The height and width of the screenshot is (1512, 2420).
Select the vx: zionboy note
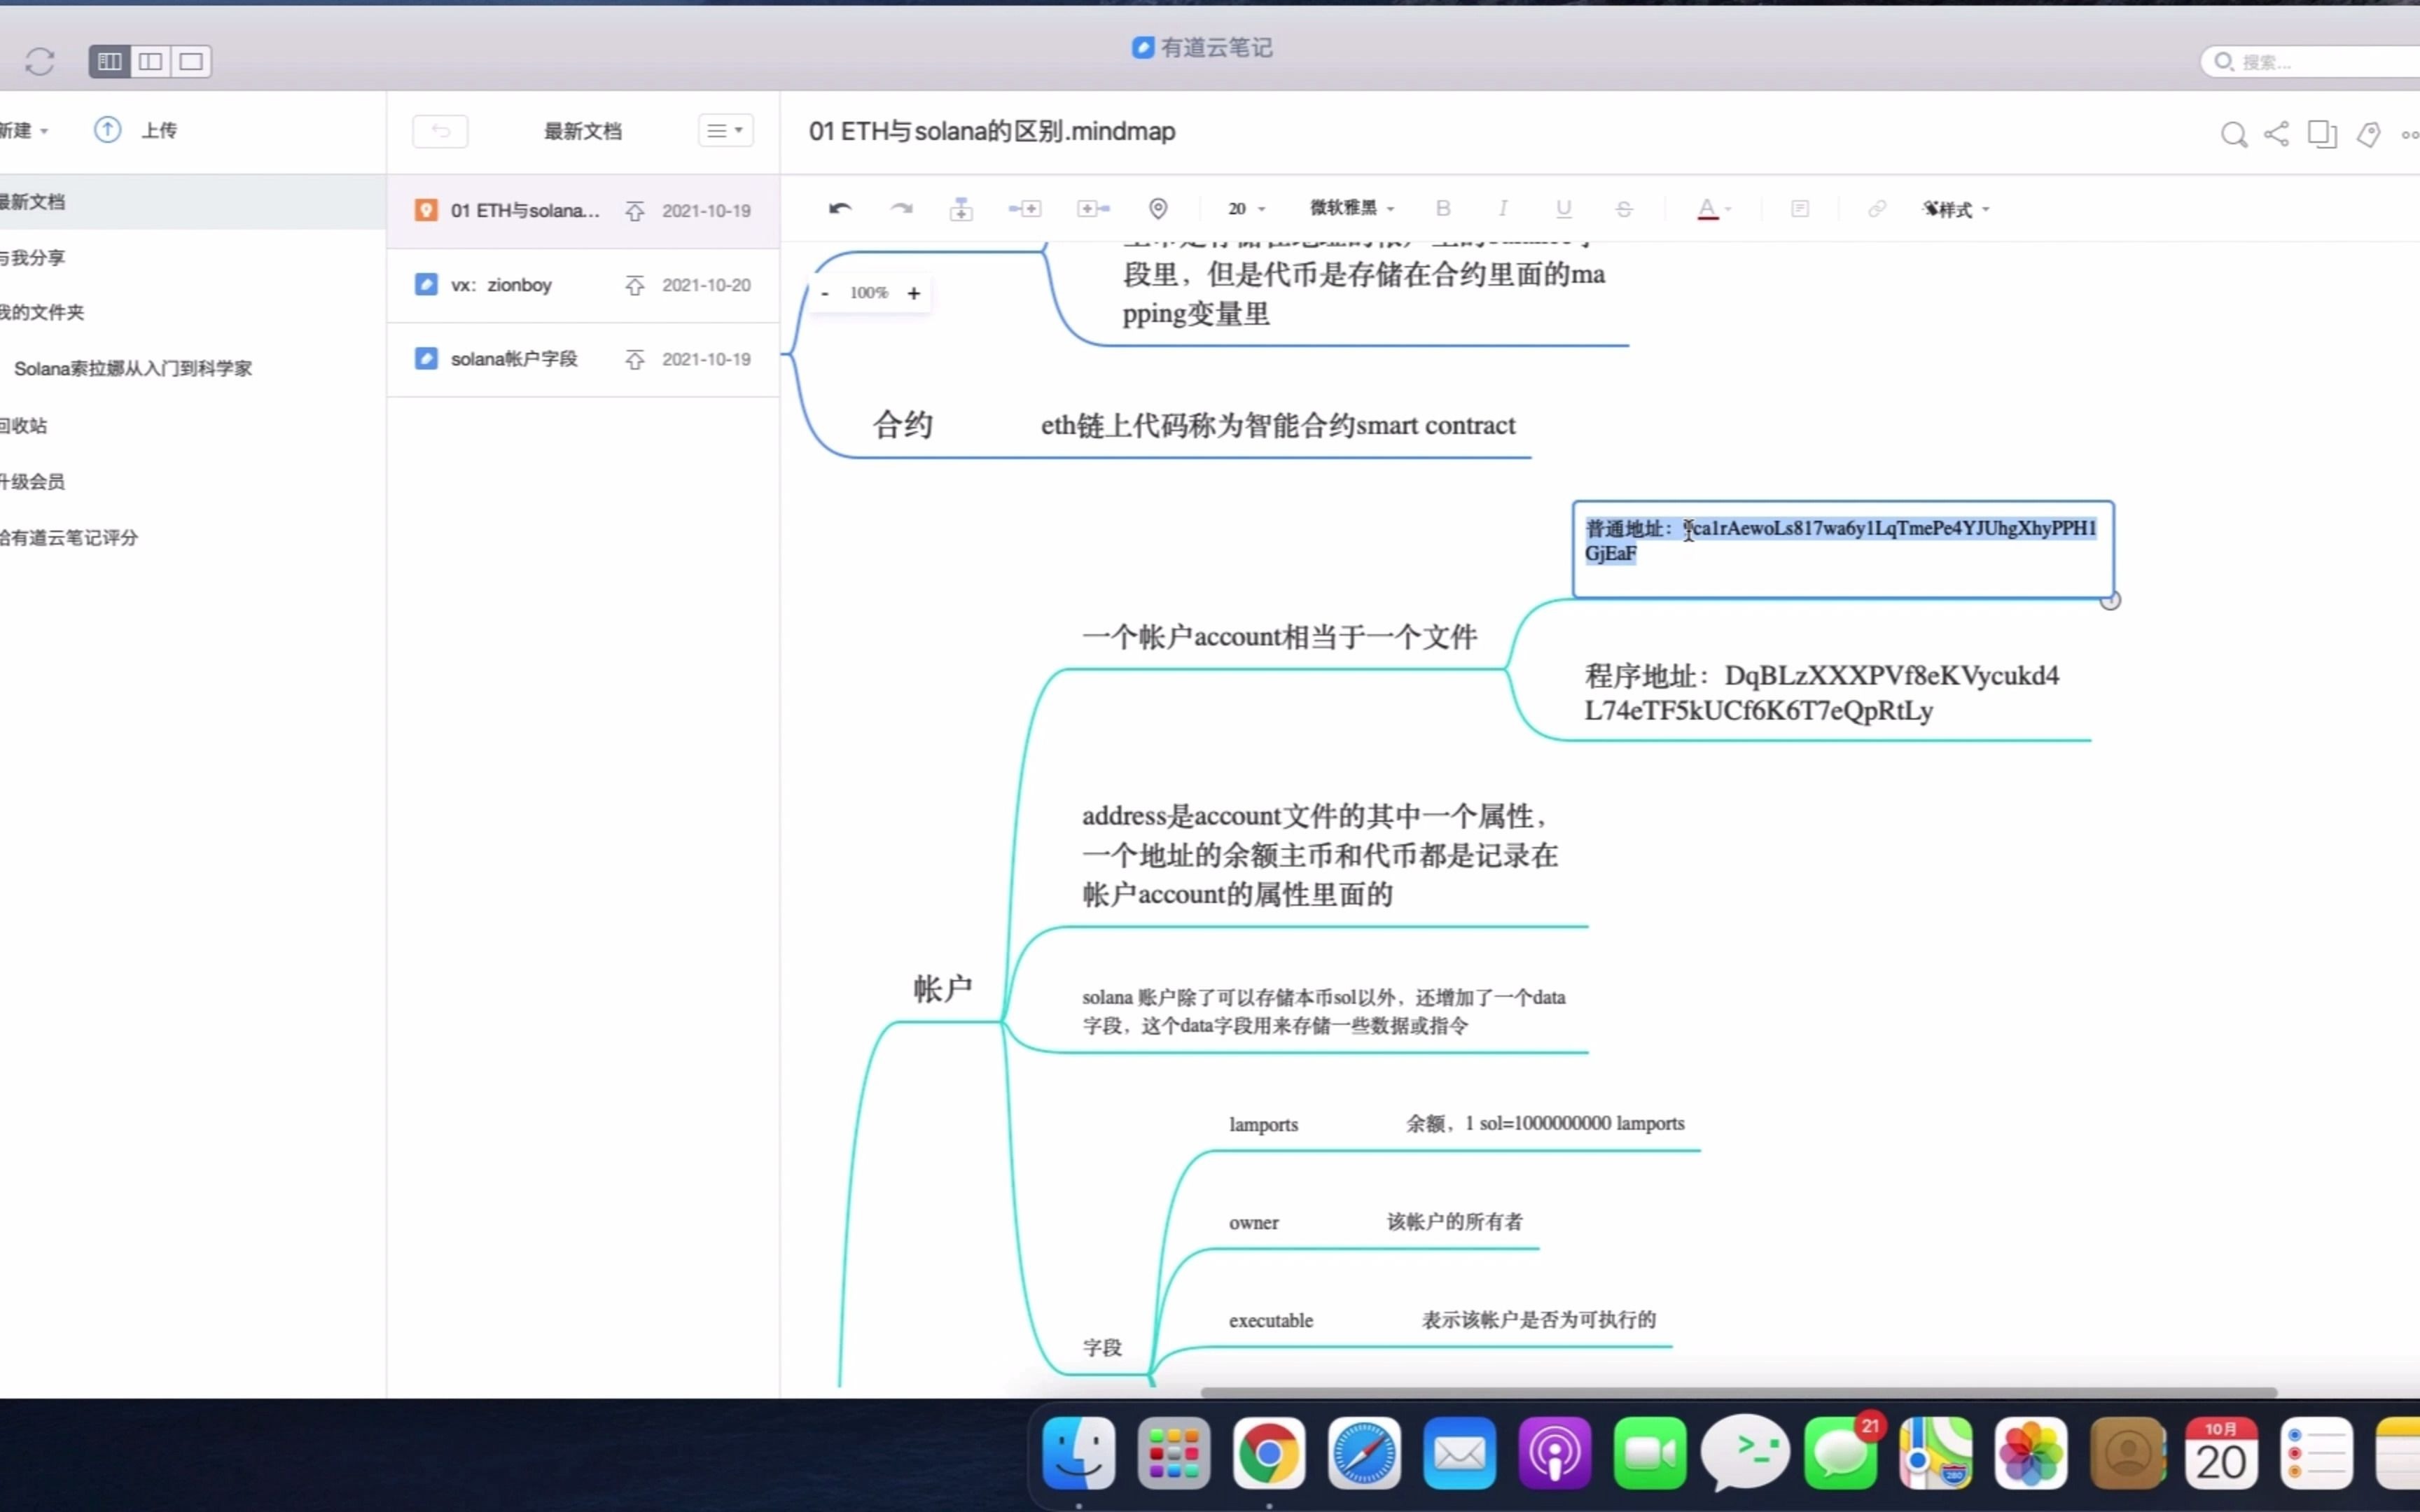583,285
